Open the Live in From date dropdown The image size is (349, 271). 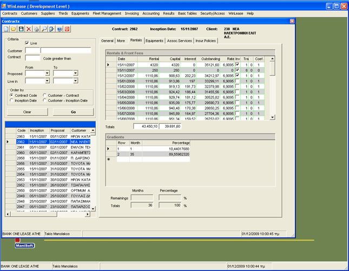47,81
